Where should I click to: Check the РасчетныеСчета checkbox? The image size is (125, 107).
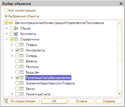click(17, 94)
